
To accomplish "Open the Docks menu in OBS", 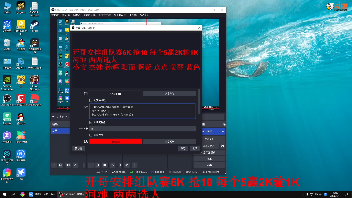I will click(x=89, y=15).
